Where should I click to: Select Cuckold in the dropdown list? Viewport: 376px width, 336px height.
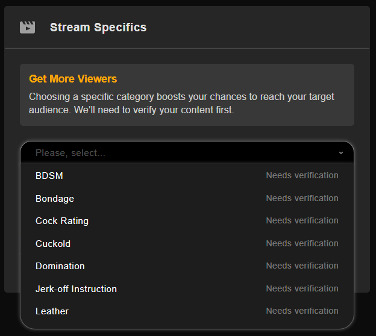[53, 244]
